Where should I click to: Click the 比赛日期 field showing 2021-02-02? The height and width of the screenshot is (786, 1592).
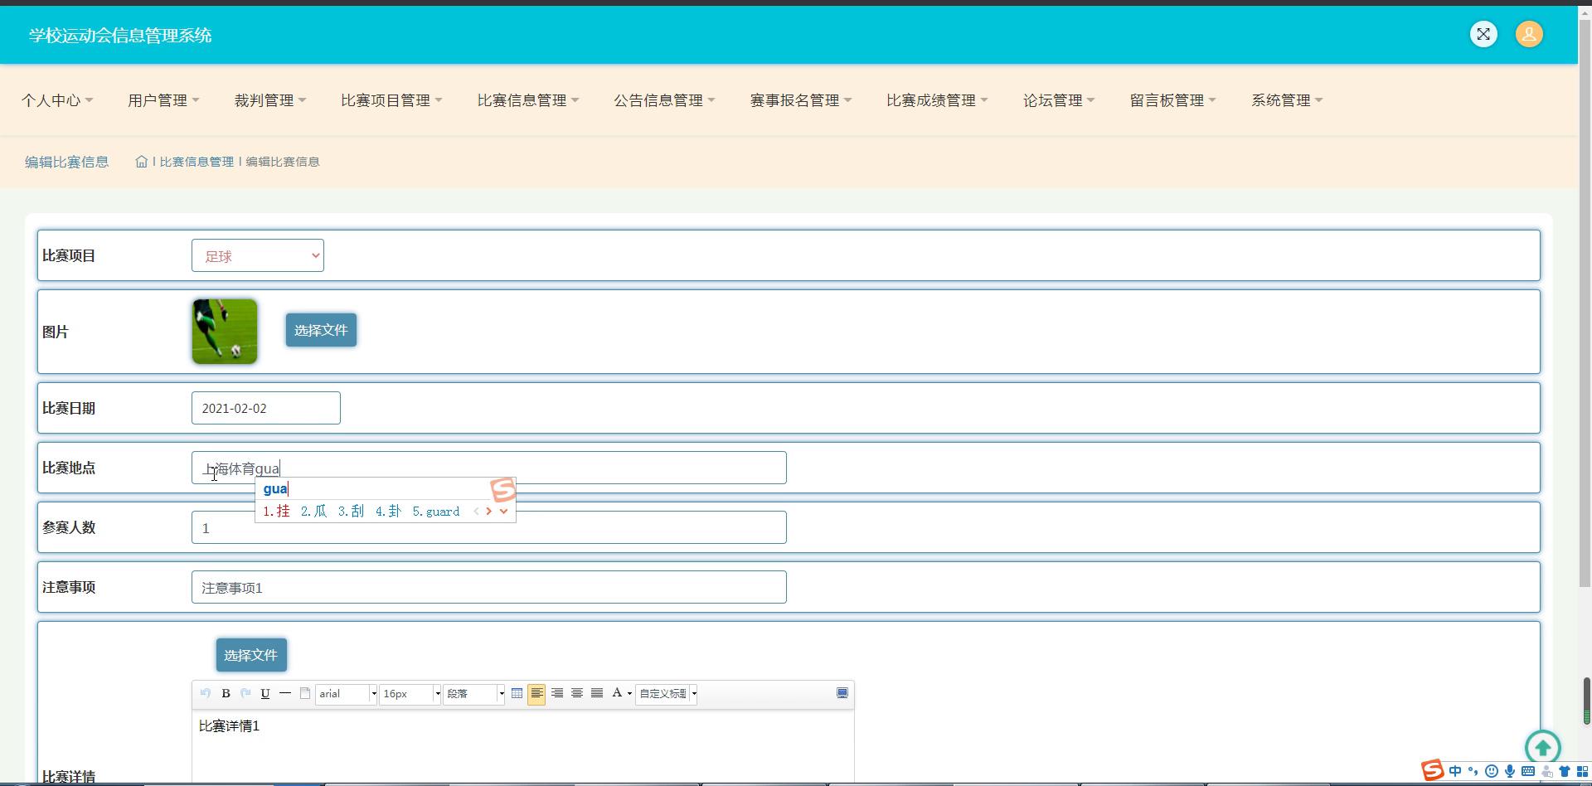click(x=266, y=408)
